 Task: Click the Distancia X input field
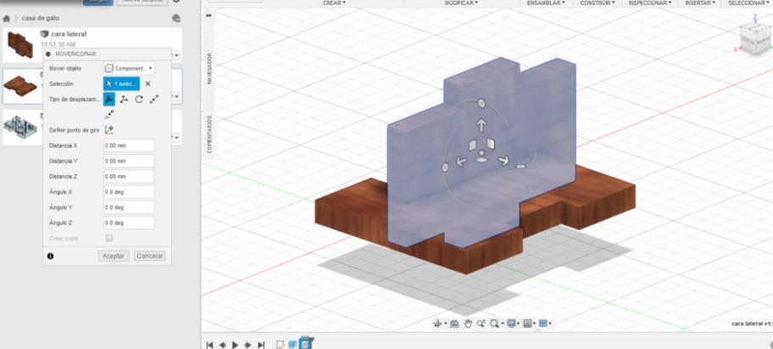[129, 146]
